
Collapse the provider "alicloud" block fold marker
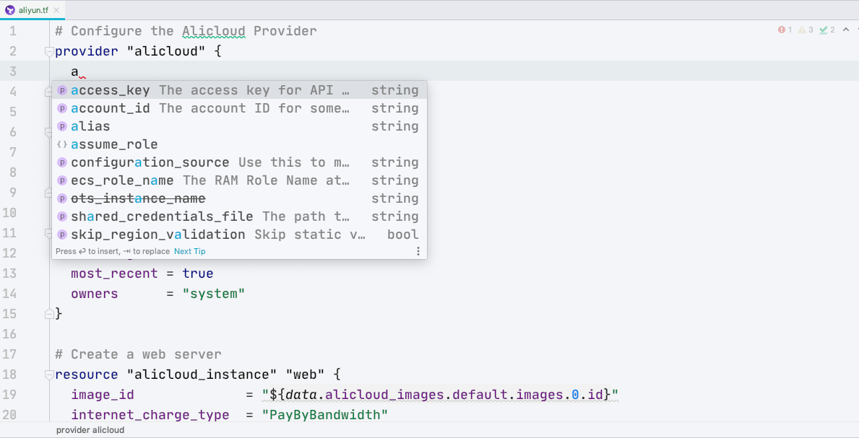click(x=49, y=51)
